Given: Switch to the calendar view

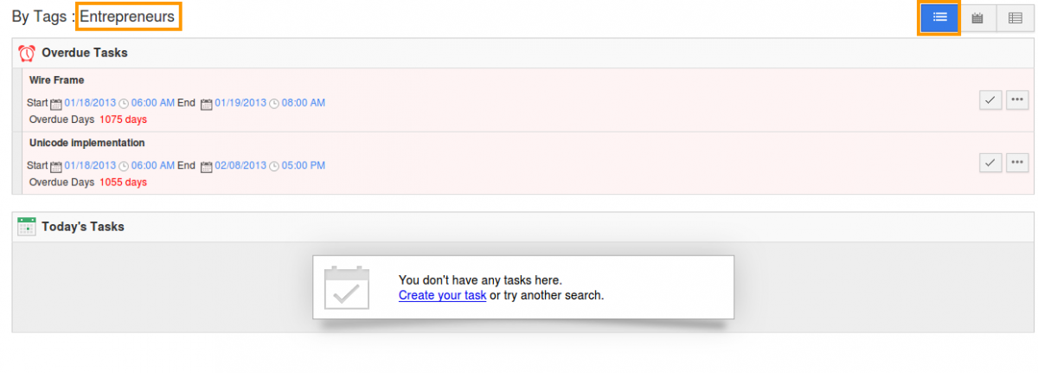Looking at the screenshot, I should coord(977,17).
